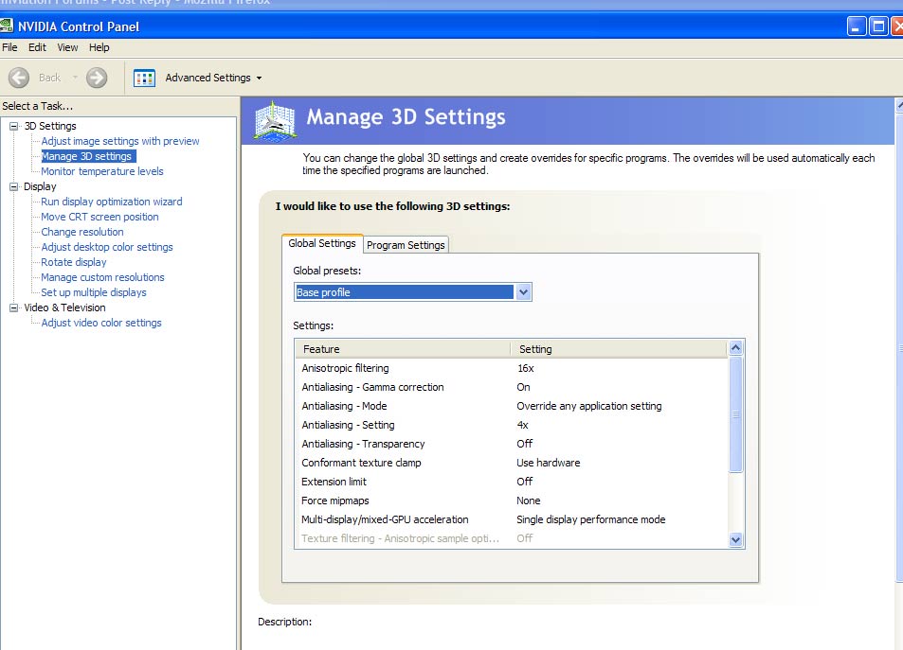Click the Advanced Settings view icon

(144, 78)
